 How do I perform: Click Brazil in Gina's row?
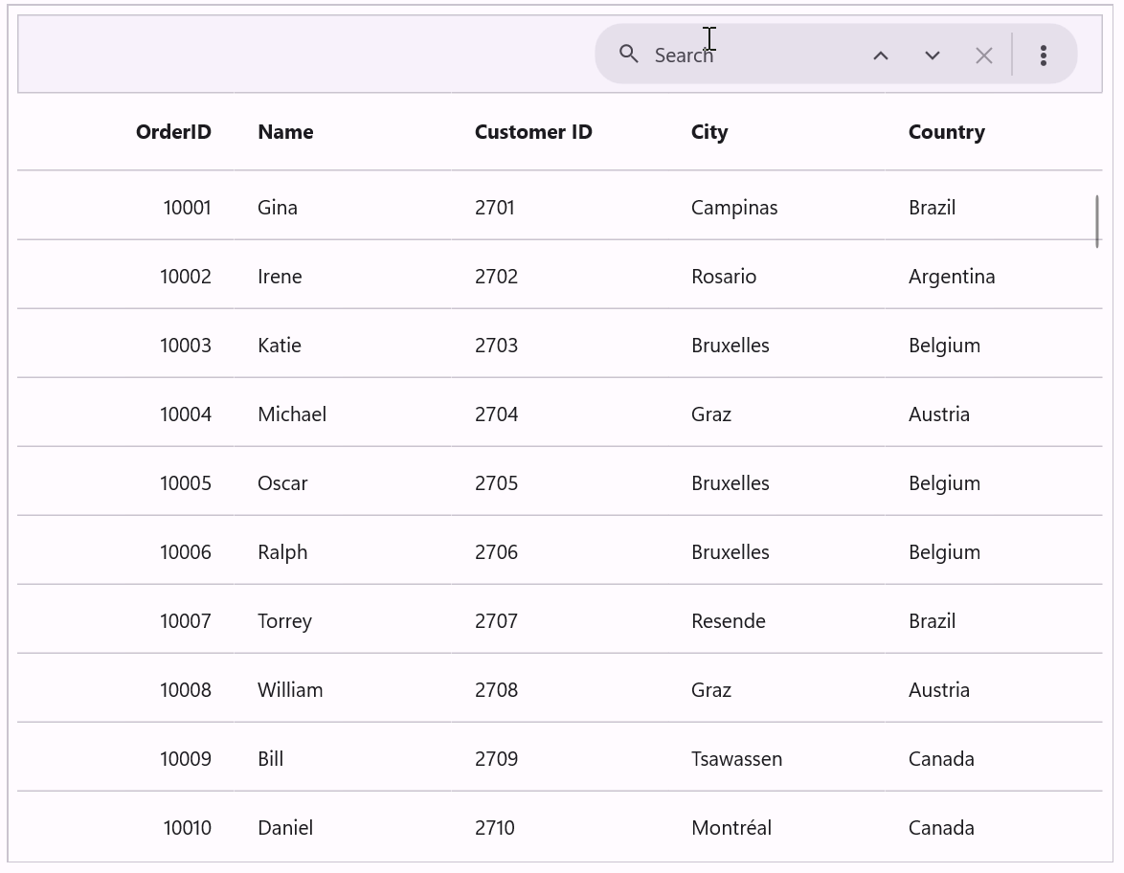point(932,208)
